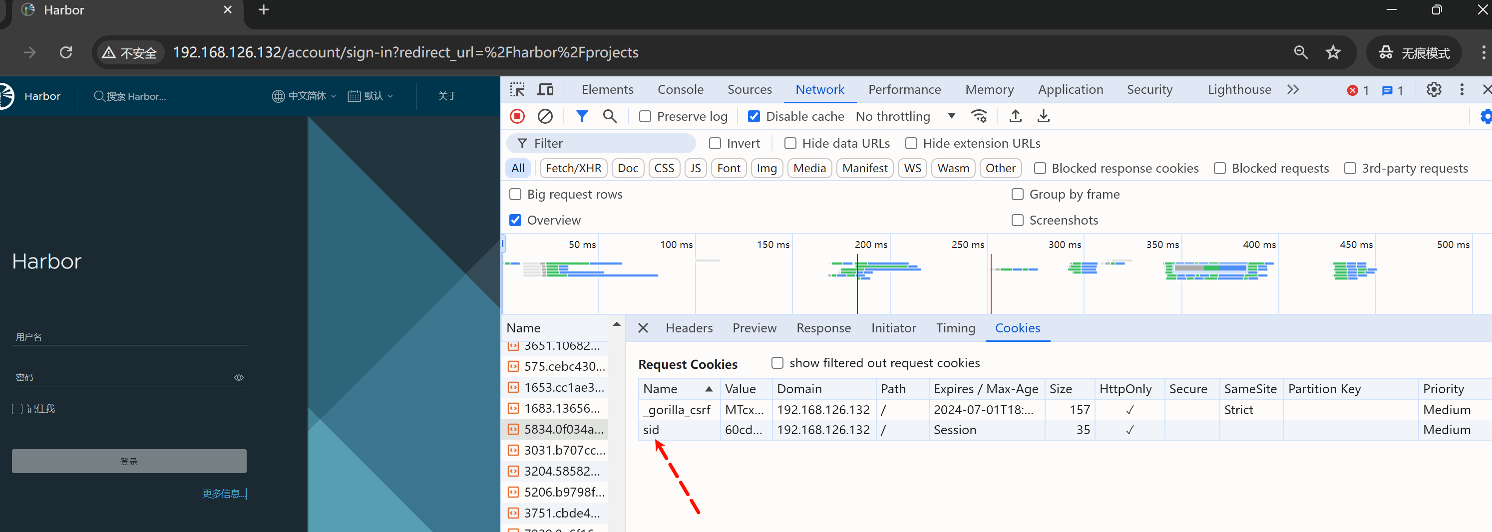1492x532 pixels.
Task: Enable Preserve log checkbox
Action: (x=645, y=116)
